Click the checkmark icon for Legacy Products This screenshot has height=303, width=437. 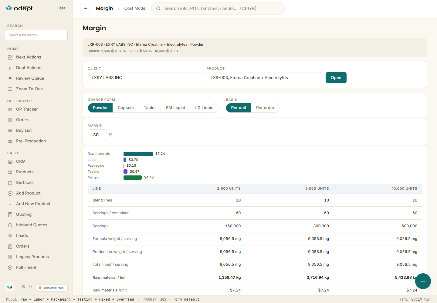tap(10, 257)
